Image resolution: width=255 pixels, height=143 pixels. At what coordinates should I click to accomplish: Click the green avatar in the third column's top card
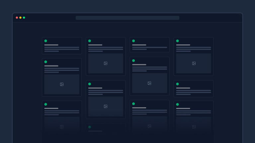click(x=133, y=41)
